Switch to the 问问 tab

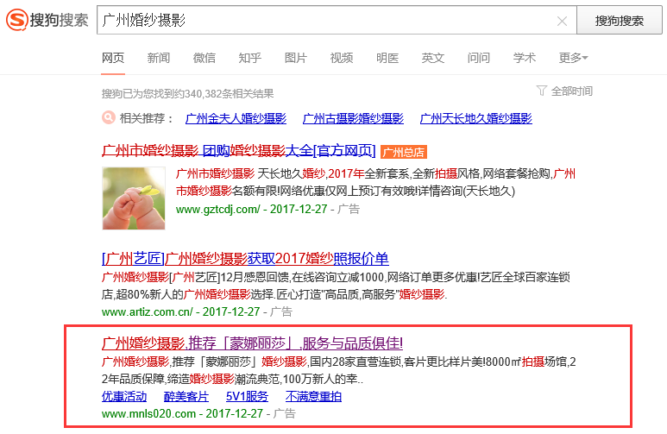(479, 58)
